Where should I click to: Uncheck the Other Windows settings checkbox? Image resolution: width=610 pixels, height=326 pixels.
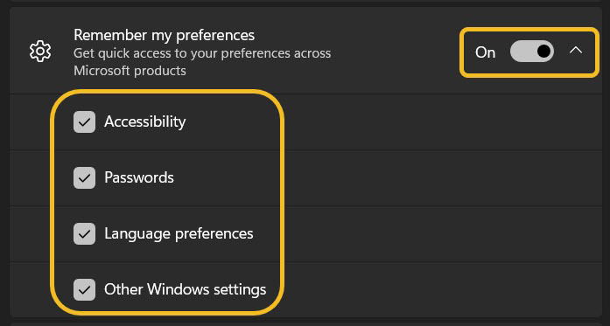[84, 289]
